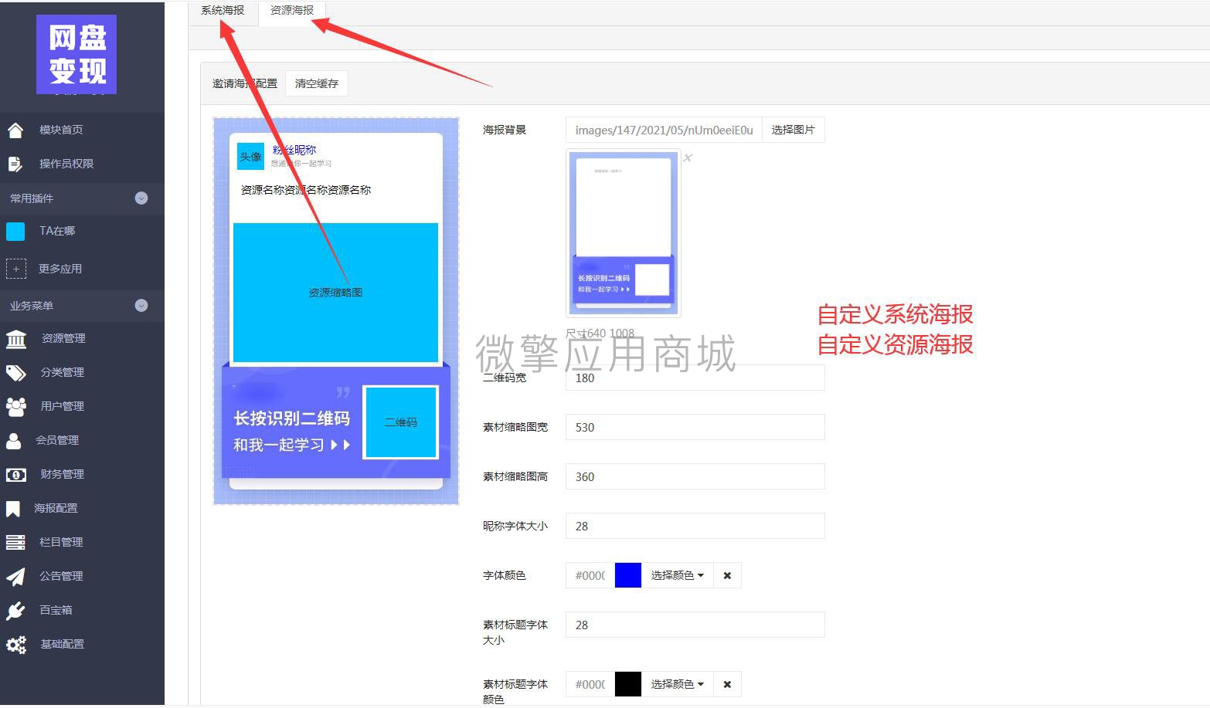Click the 用户管理 group icon
Viewport: 1210px width, 708px height.
15,406
